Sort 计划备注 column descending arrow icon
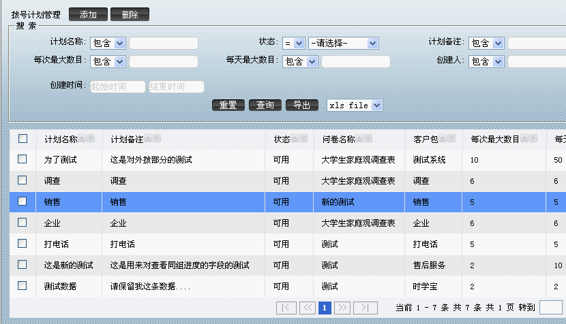The height and width of the screenshot is (324, 566). (x=156, y=139)
